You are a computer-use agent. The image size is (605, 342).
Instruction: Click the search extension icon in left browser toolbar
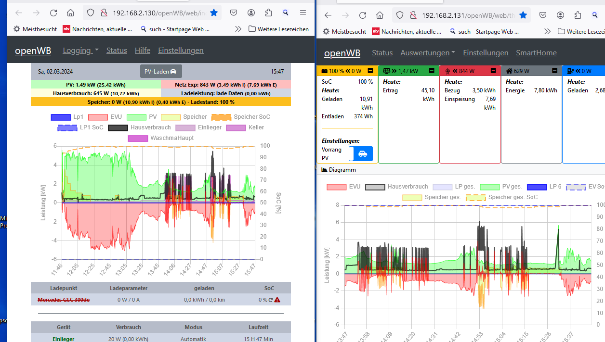click(286, 13)
